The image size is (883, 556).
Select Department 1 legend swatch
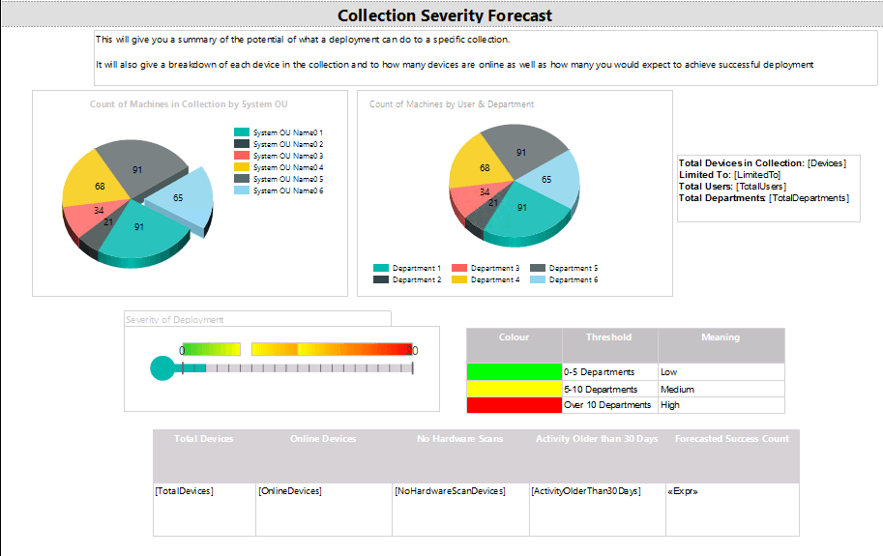coord(381,268)
